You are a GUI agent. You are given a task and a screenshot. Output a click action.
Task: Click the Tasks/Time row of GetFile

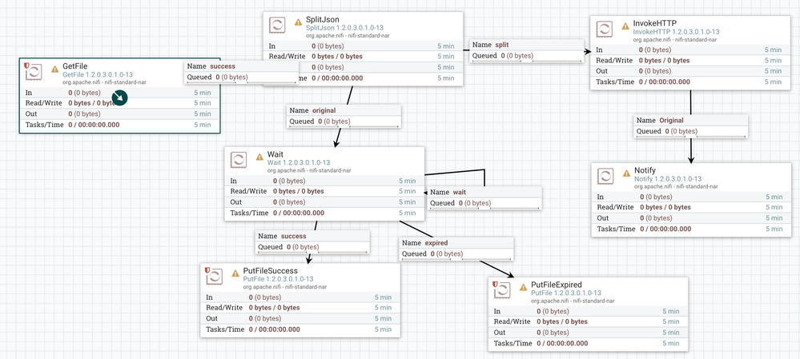coord(120,125)
